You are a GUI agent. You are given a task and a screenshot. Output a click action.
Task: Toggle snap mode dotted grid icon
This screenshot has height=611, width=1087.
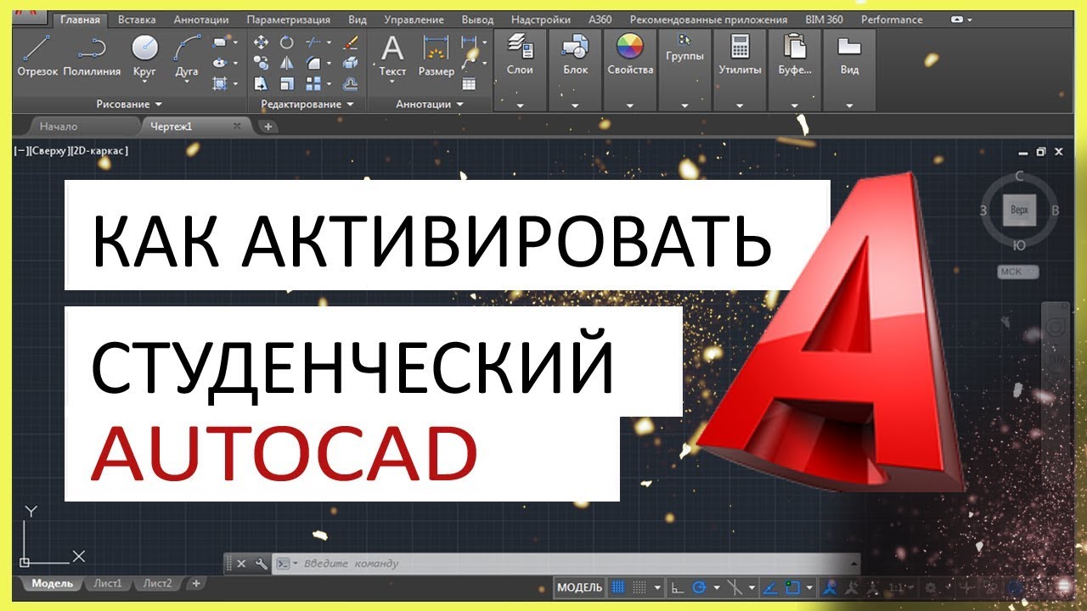click(639, 587)
